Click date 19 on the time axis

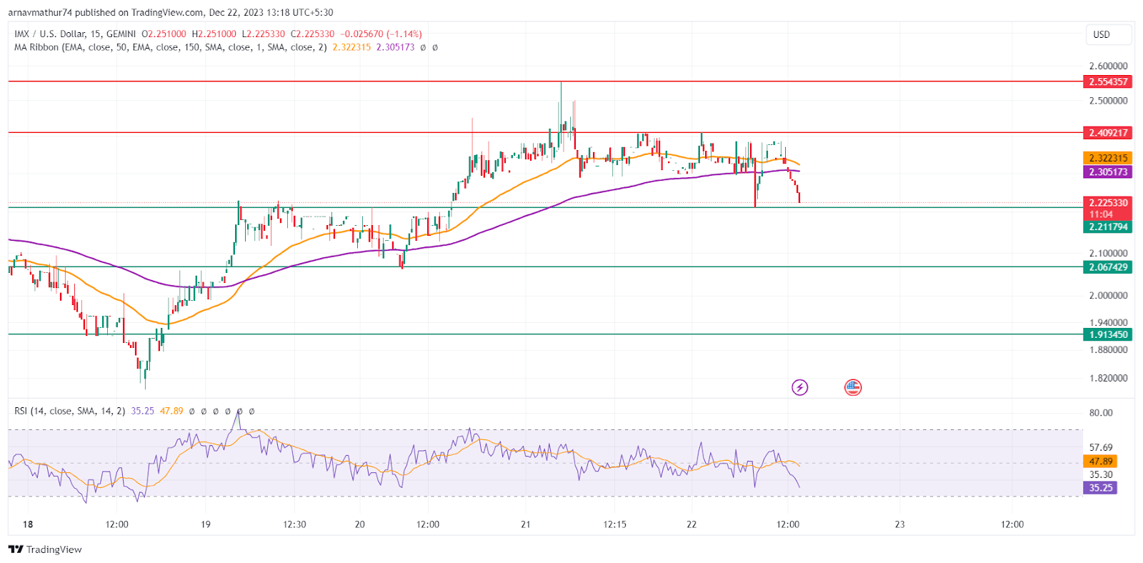pyautogui.click(x=205, y=524)
